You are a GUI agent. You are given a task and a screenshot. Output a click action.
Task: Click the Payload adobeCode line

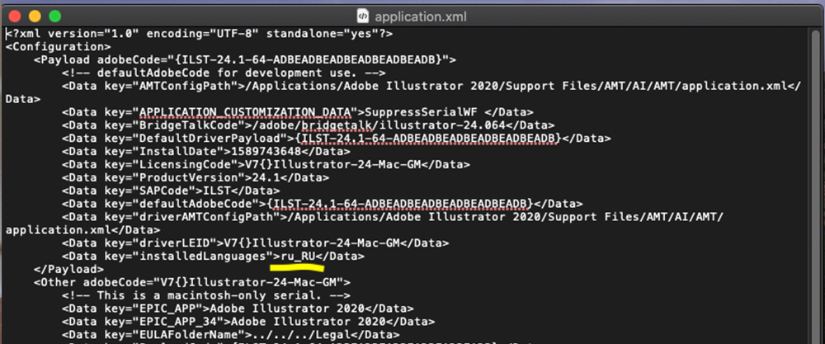point(245,60)
